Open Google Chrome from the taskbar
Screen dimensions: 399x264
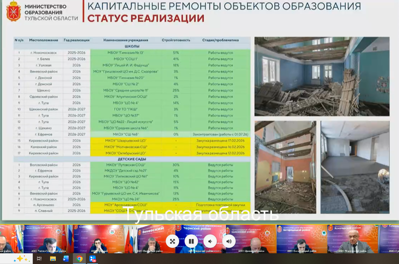pyautogui.click(x=79, y=259)
